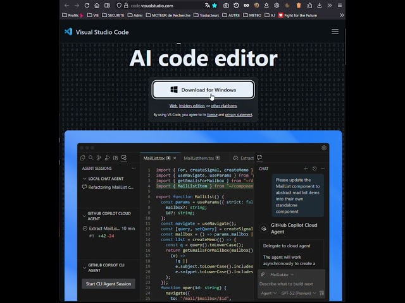Image resolution: width=405 pixels, height=303 pixels.
Task: Select the Extensions blocks icon in editor
Action: 115,158
